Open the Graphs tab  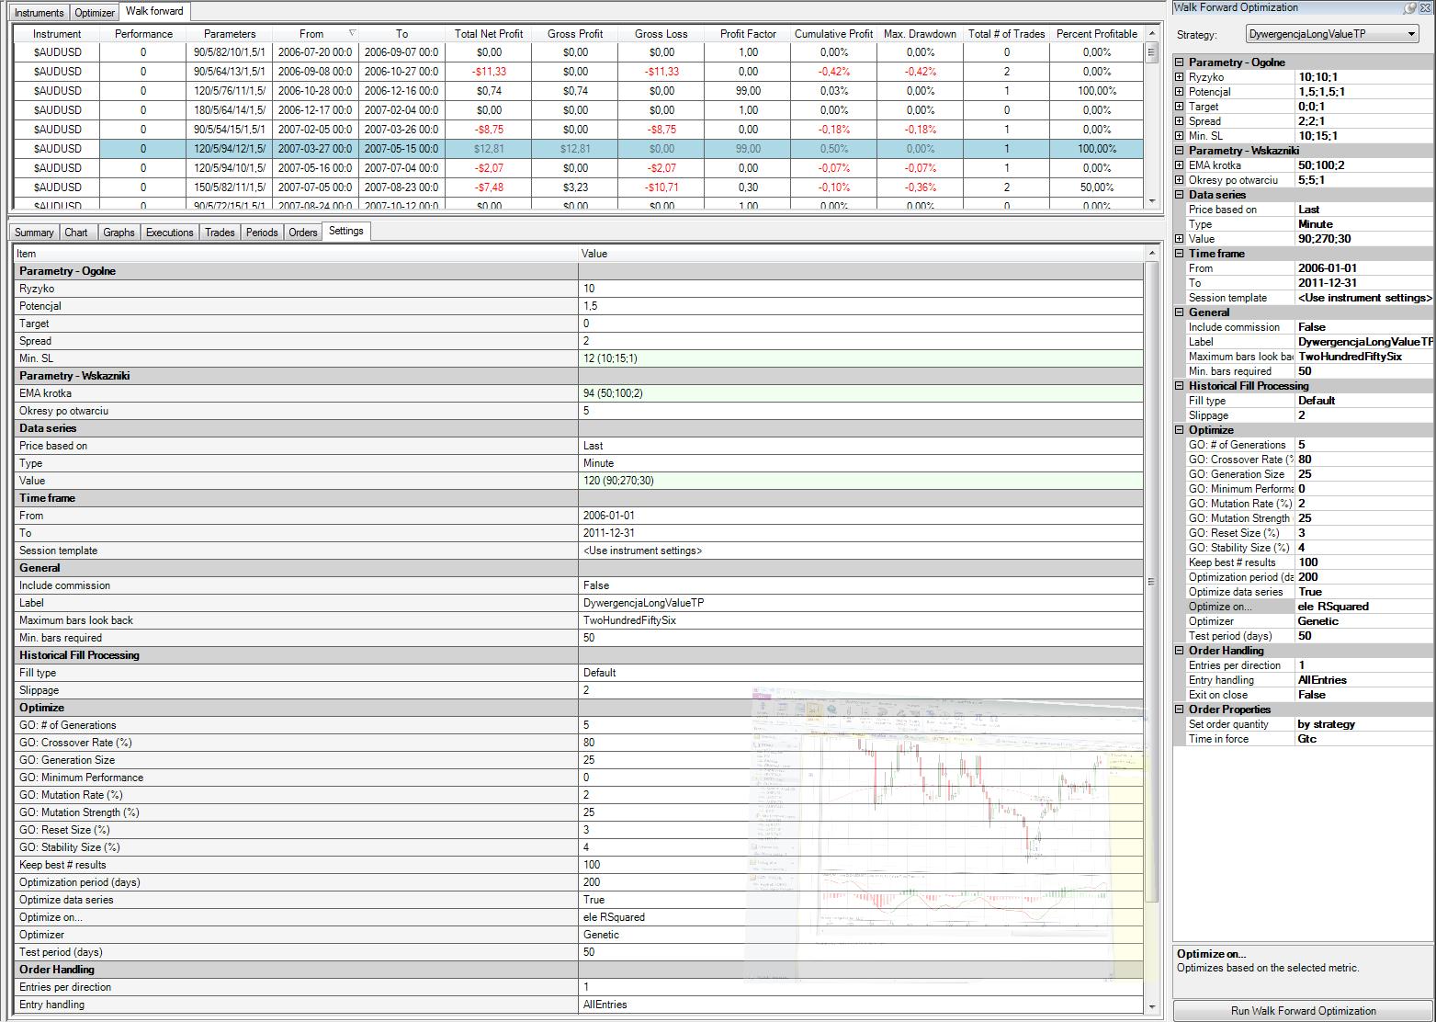tap(119, 233)
